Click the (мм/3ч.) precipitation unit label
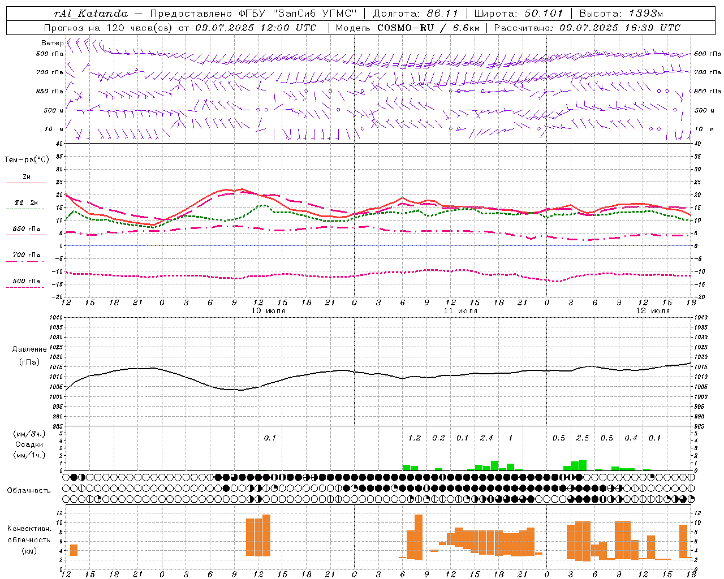This screenshot has height=579, width=724. click(29, 434)
